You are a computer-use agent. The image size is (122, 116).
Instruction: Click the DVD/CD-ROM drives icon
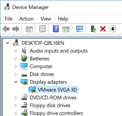click(x=24, y=97)
